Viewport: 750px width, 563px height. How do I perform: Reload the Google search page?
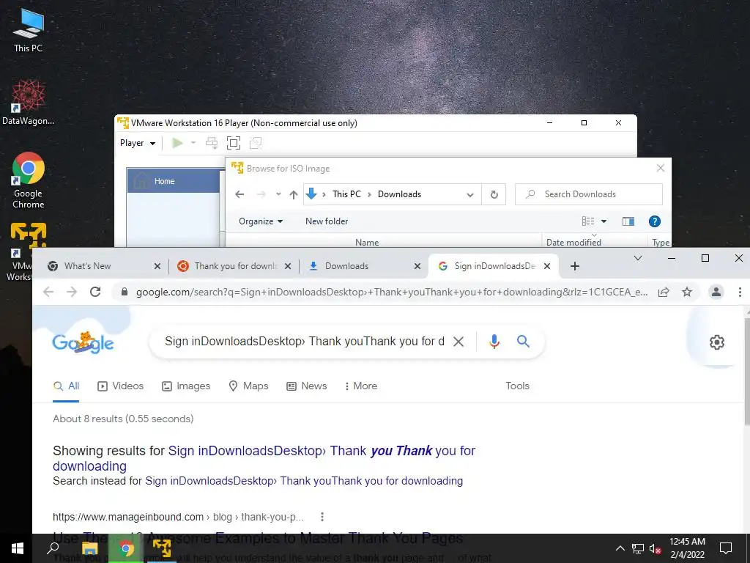[95, 292]
